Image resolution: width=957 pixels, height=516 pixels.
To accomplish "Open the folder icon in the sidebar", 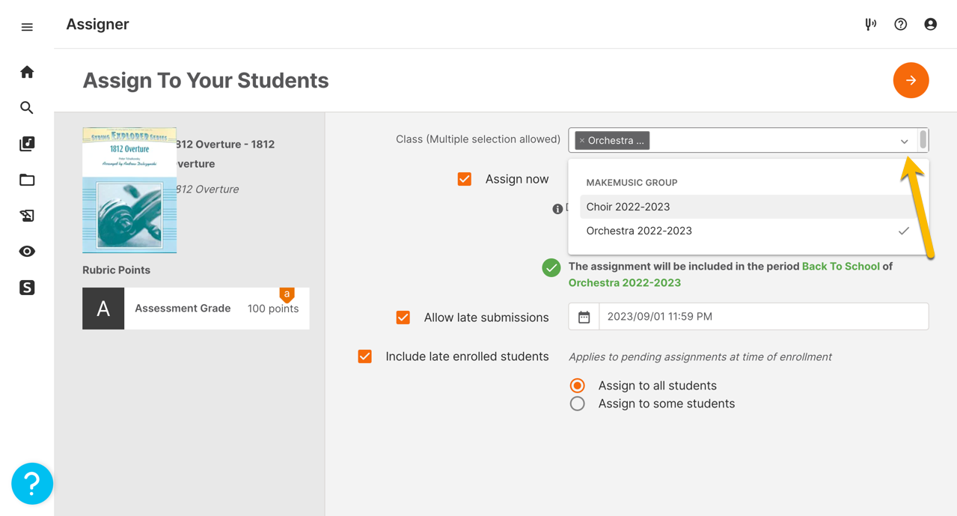I will pyautogui.click(x=27, y=180).
